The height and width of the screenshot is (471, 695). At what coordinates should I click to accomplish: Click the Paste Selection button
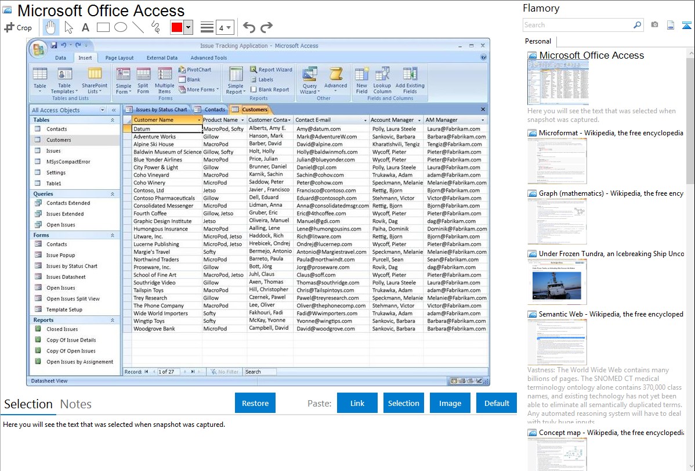coord(403,403)
